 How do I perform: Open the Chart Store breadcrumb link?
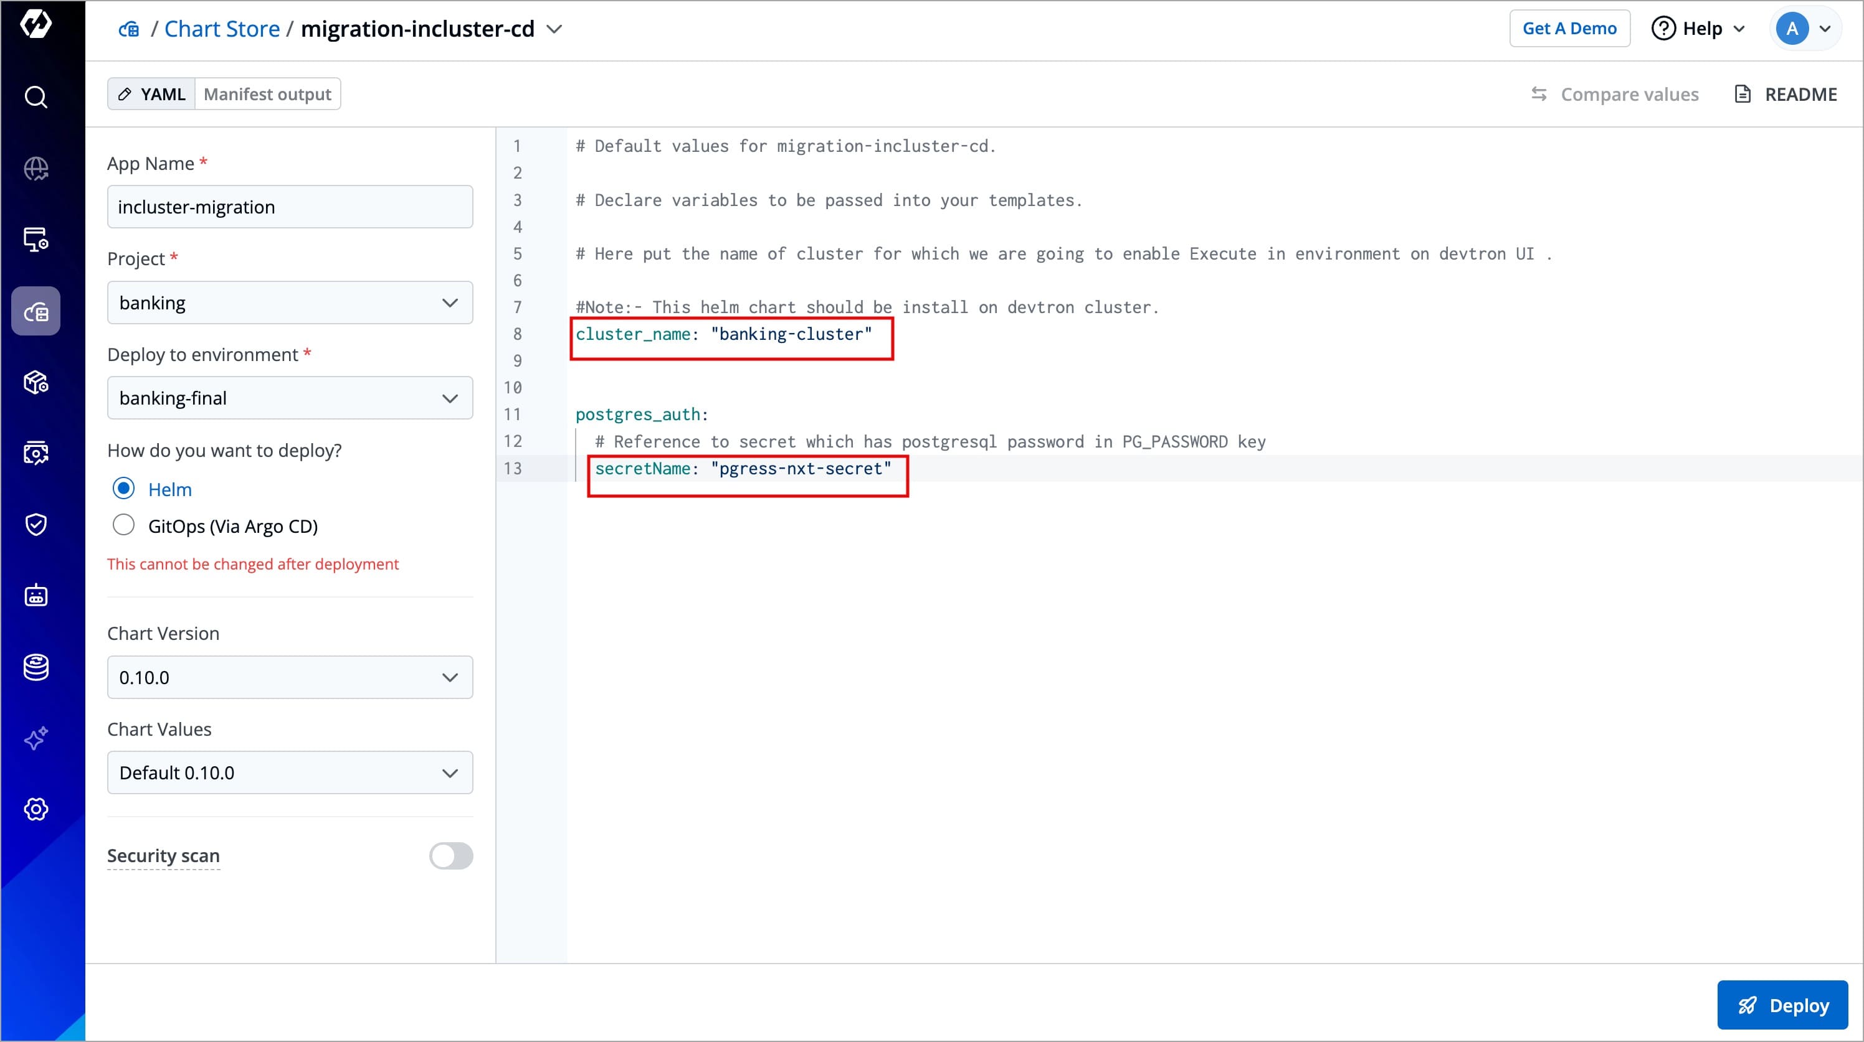(221, 29)
